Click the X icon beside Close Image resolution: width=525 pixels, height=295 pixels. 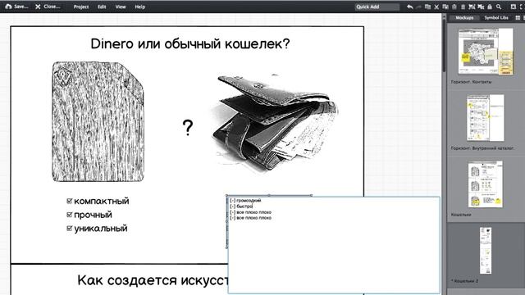click(x=38, y=7)
